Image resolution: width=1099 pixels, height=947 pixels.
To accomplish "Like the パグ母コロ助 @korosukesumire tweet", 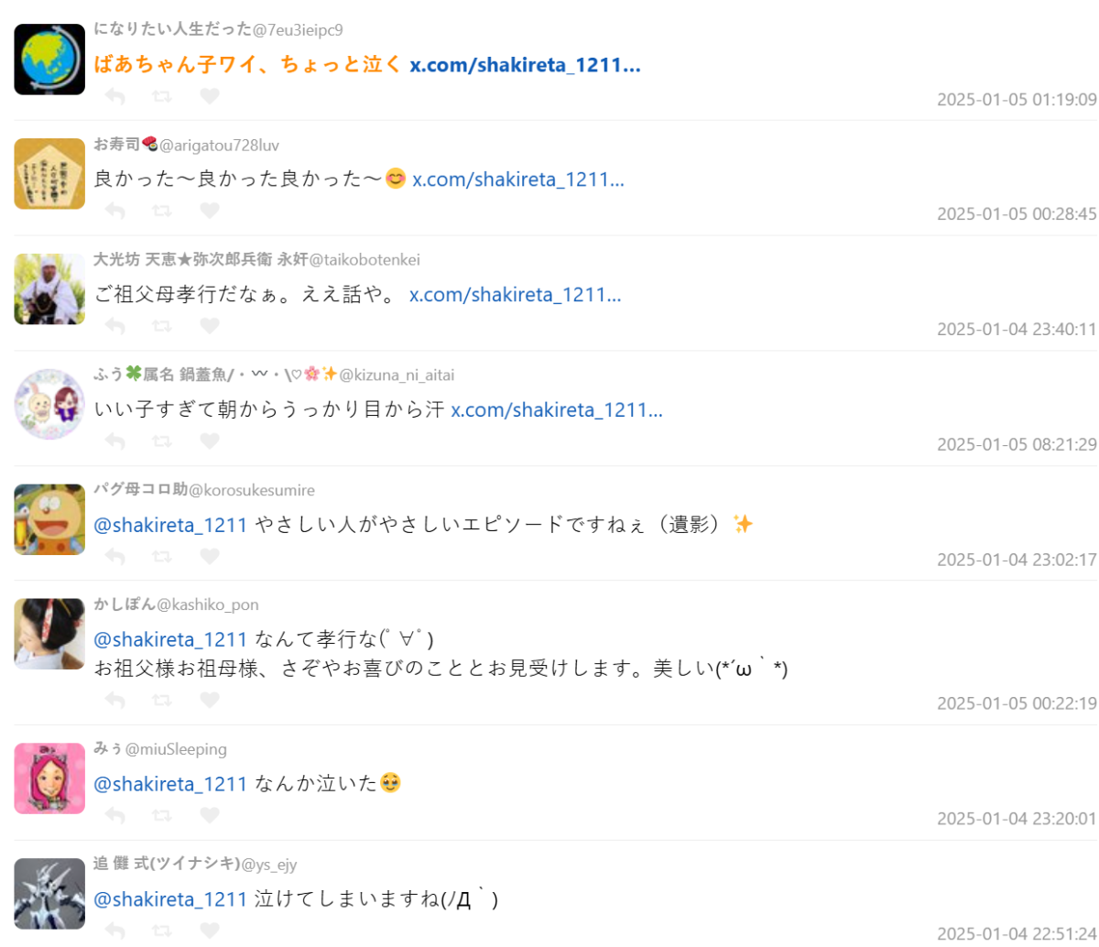I will click(210, 555).
